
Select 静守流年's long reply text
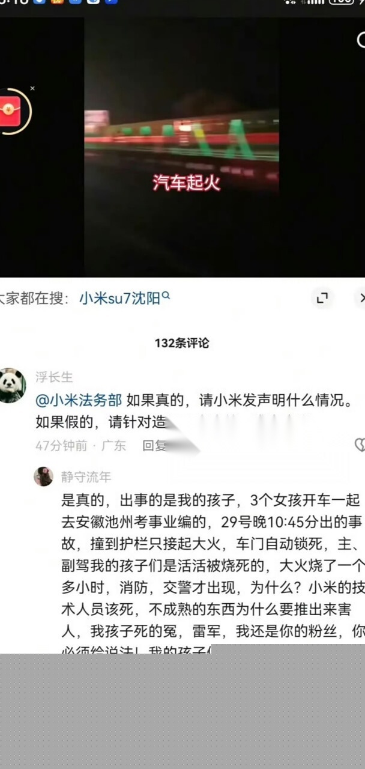[x=213, y=571]
